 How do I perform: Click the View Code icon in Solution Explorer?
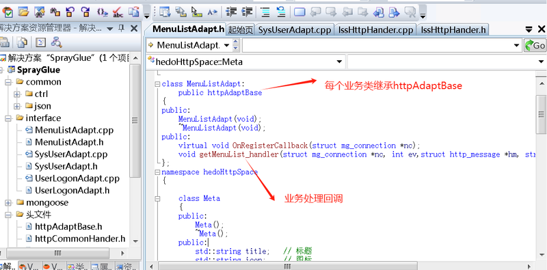pyautogui.click(x=42, y=42)
